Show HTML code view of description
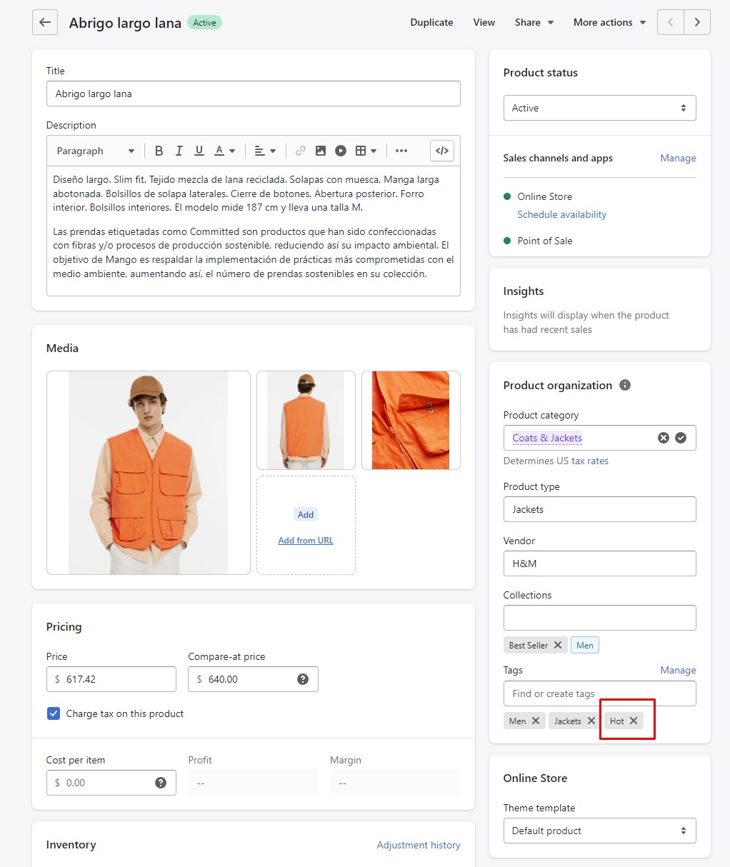 [x=442, y=151]
